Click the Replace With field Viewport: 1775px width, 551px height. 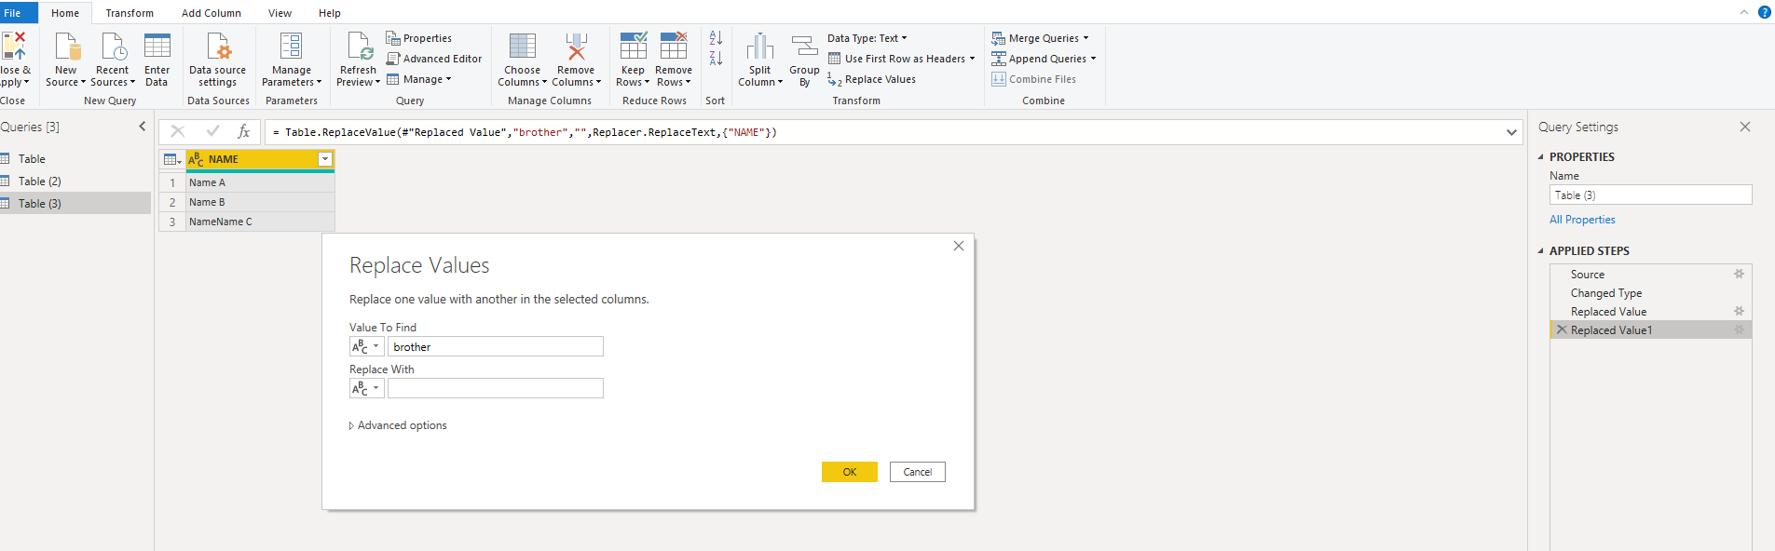(496, 388)
